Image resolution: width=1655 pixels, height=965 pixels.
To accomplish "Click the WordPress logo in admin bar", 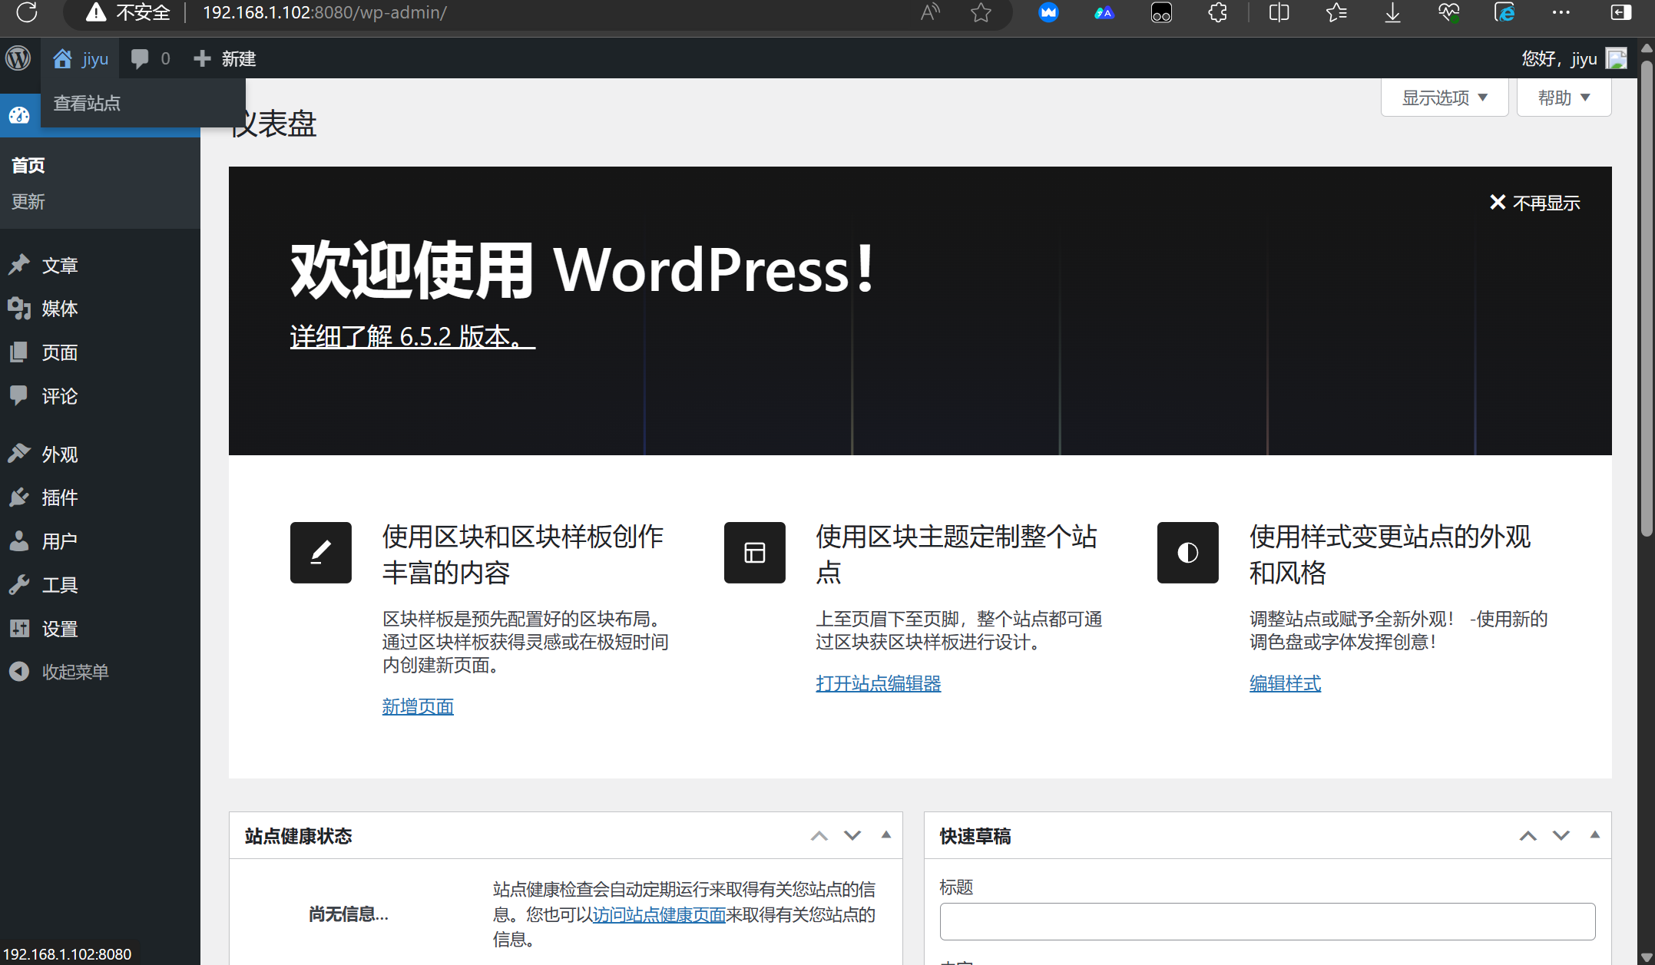I will pos(18,58).
